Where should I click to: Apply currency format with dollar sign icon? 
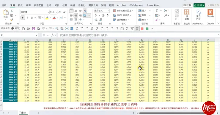(x=96, y=15)
